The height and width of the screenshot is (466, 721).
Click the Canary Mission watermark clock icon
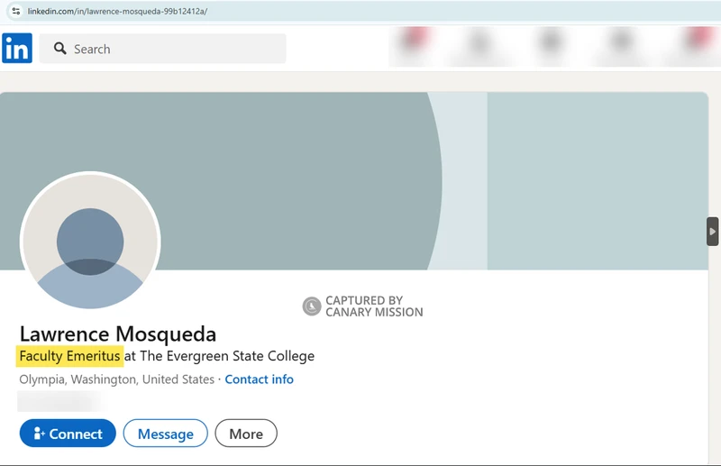coord(311,306)
